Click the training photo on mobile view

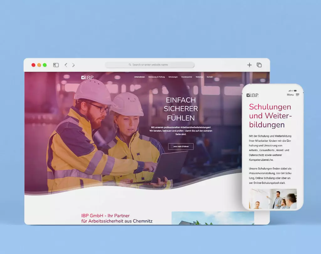[273, 199]
